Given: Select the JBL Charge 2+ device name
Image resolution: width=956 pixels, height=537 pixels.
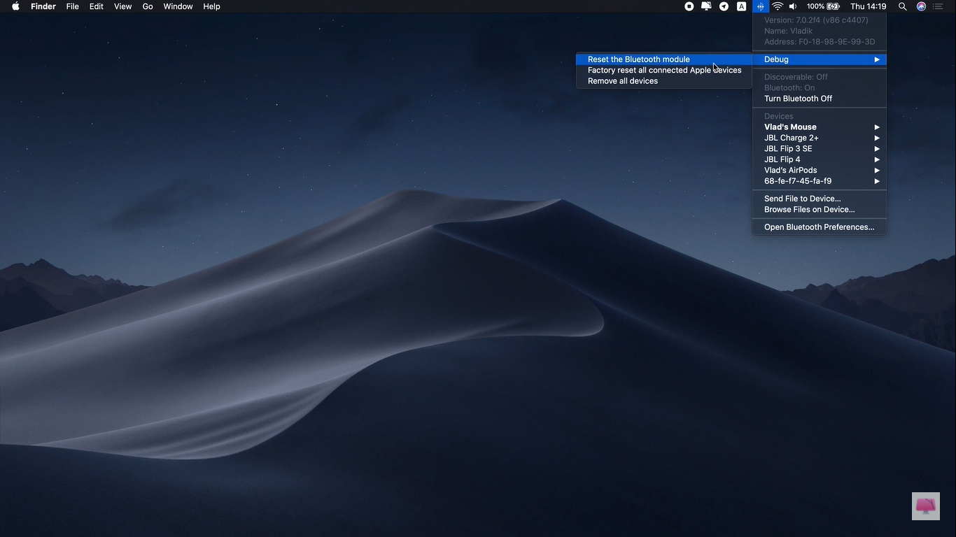Looking at the screenshot, I should point(792,138).
